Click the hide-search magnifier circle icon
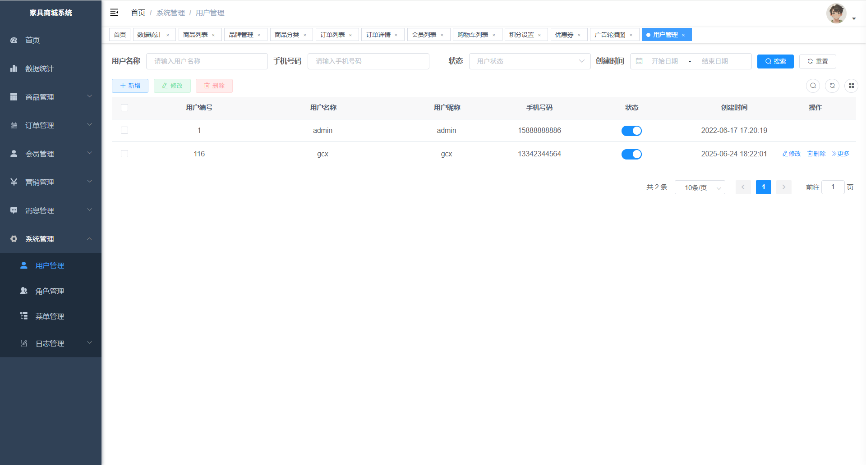 point(813,86)
